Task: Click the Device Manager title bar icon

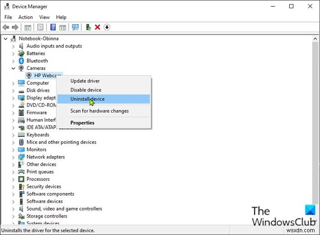Action: click(7, 6)
